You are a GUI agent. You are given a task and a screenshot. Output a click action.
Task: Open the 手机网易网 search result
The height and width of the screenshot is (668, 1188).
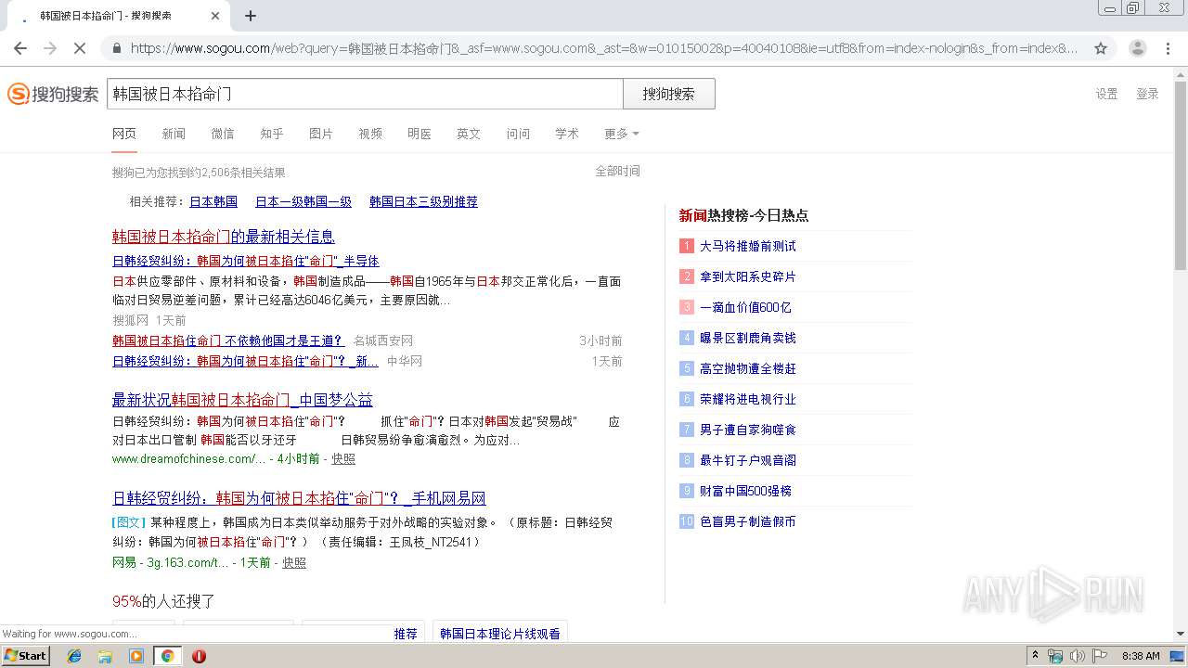[299, 498]
